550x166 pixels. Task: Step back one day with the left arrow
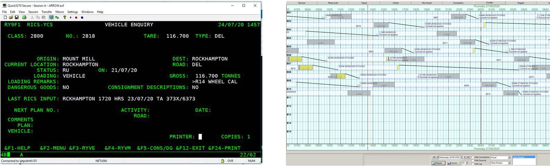(x=437, y=157)
